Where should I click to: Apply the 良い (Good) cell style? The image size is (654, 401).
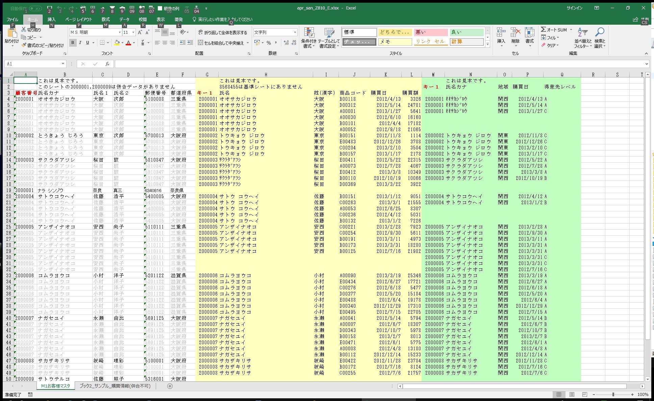[x=467, y=32]
